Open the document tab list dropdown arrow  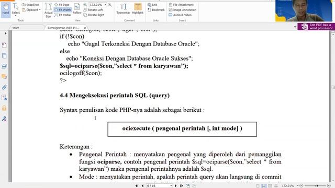click(295, 27)
